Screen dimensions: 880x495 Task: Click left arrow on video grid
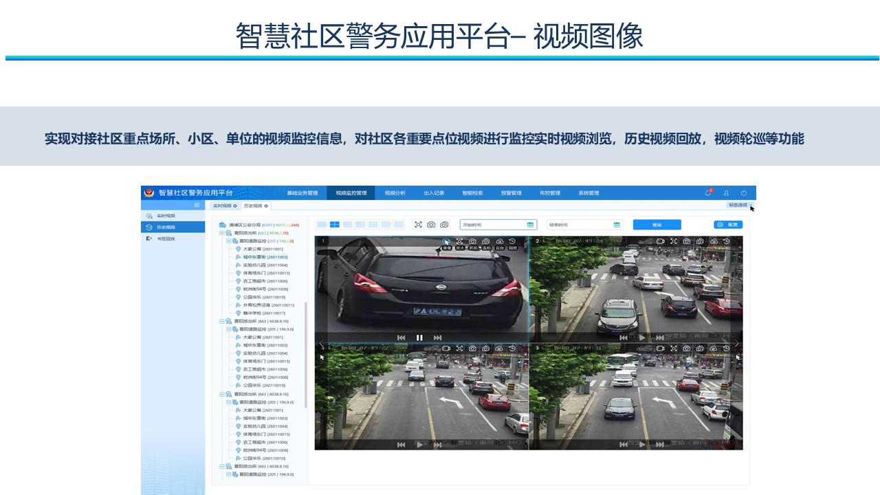pyautogui.click(x=321, y=343)
